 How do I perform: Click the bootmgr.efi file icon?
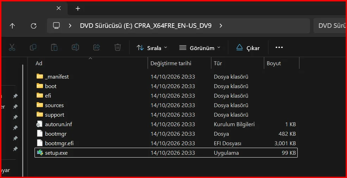39,143
